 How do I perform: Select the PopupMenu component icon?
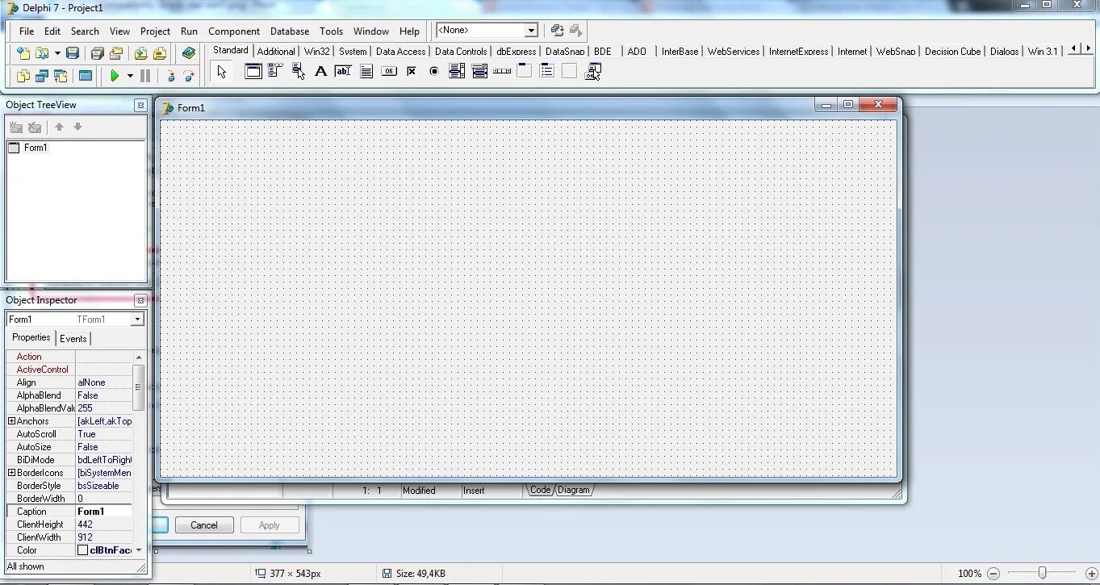tap(298, 71)
